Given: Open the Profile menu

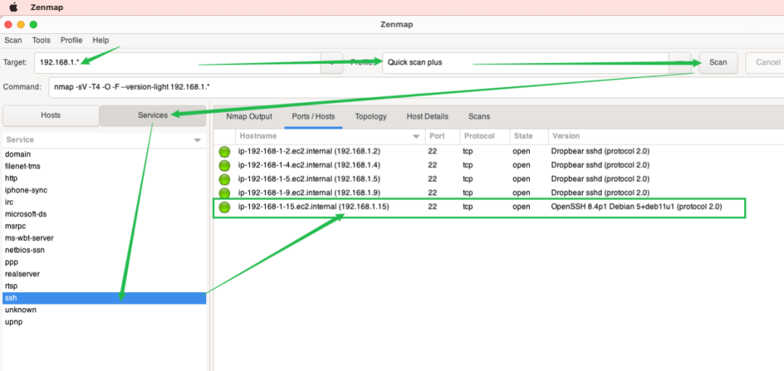Looking at the screenshot, I should click(x=71, y=41).
